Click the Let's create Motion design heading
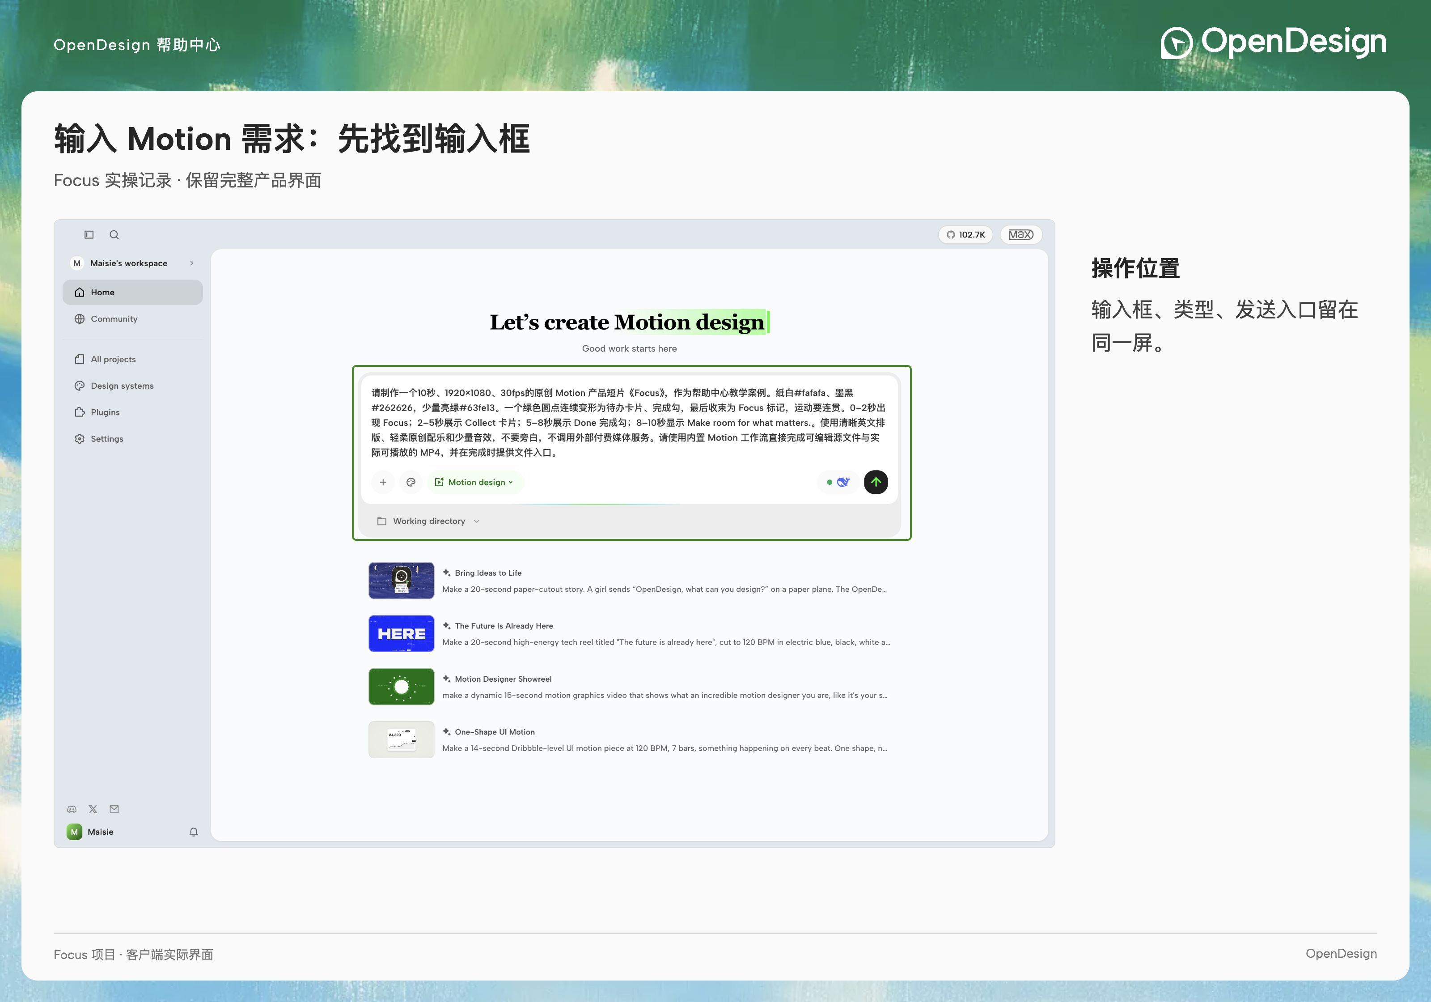This screenshot has width=1431, height=1002. [629, 322]
